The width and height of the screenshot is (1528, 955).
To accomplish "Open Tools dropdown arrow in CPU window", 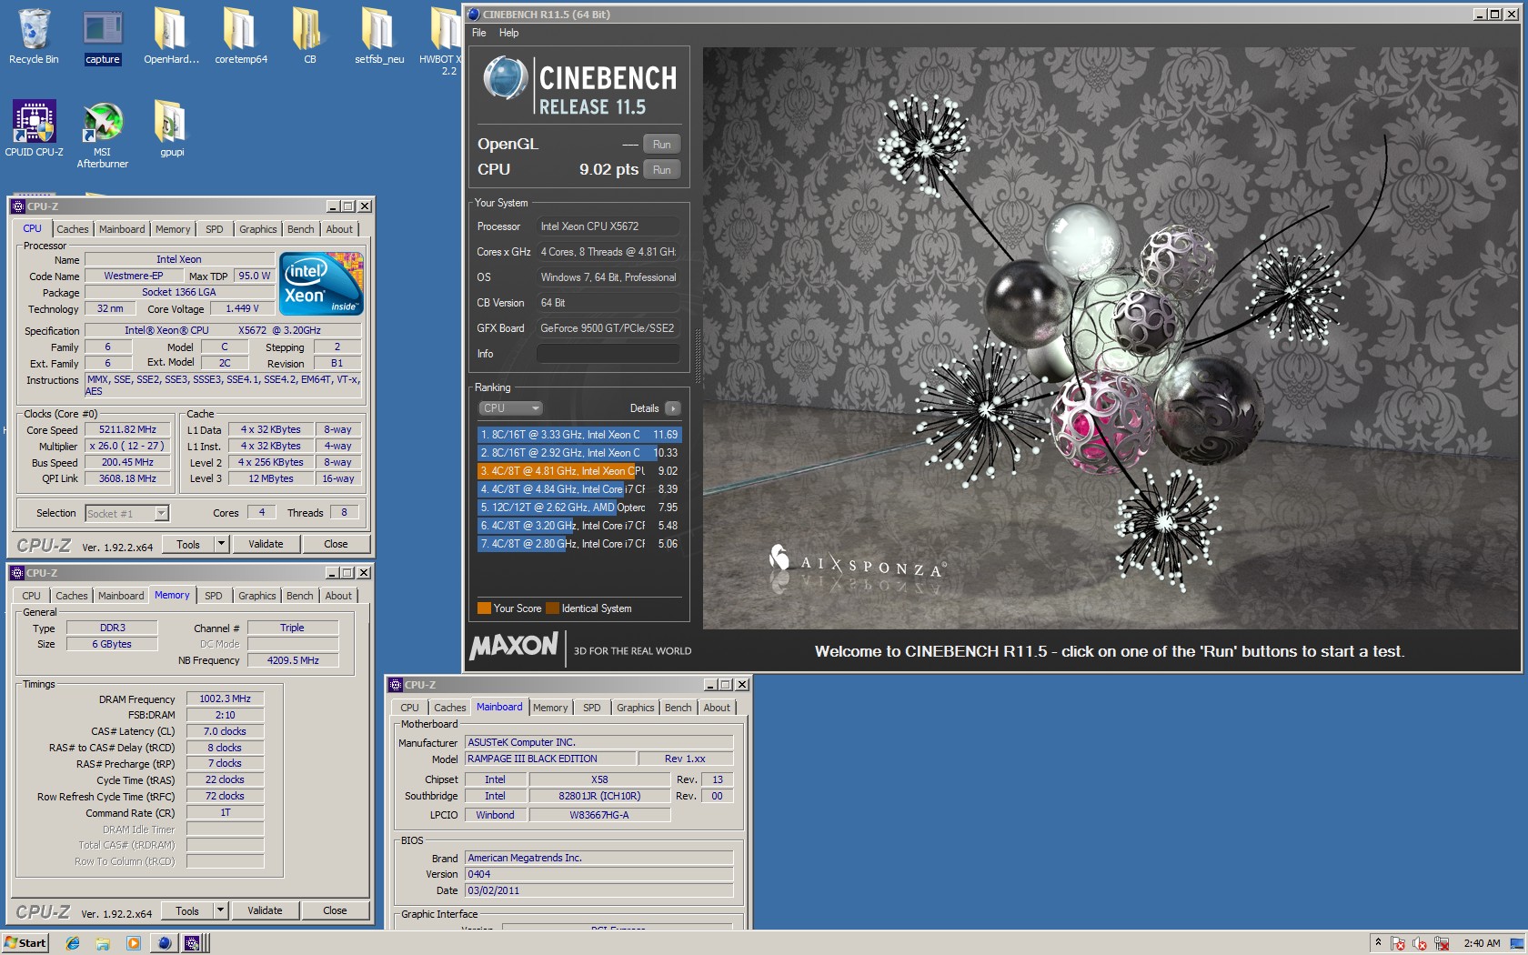I will point(221,544).
